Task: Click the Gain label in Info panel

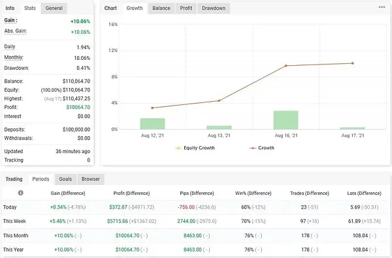Action: [x=10, y=20]
